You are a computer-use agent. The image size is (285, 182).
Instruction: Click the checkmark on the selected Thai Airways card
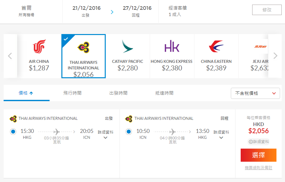pos(66,39)
